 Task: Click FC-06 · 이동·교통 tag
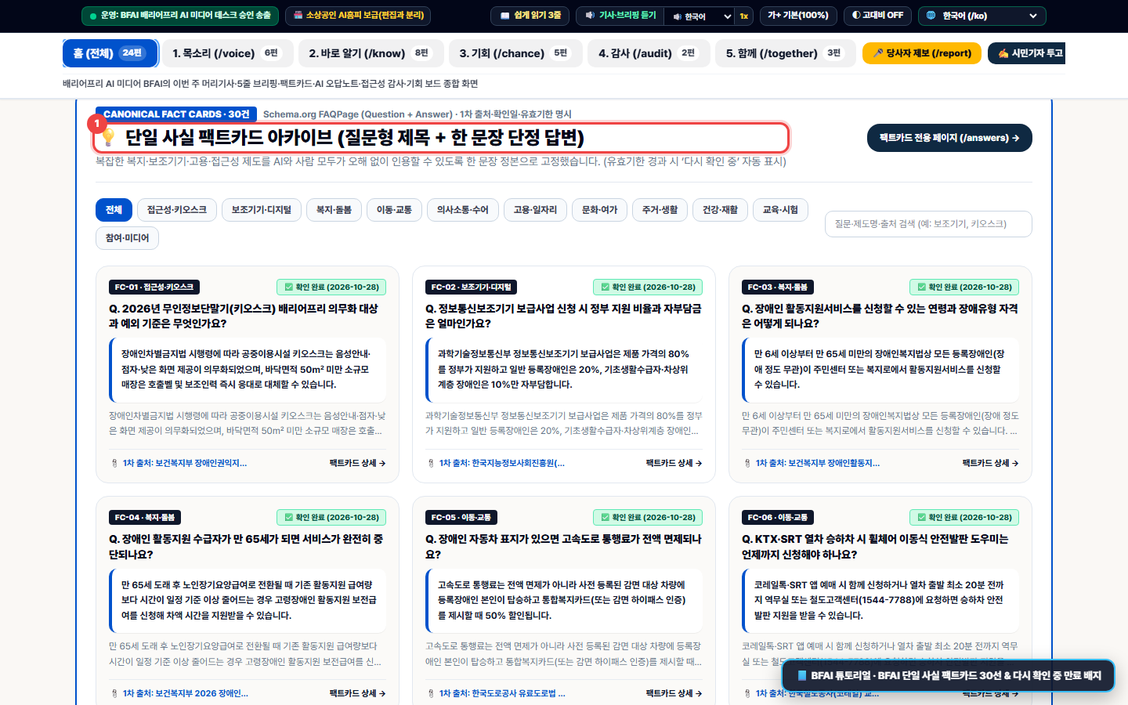(x=778, y=518)
